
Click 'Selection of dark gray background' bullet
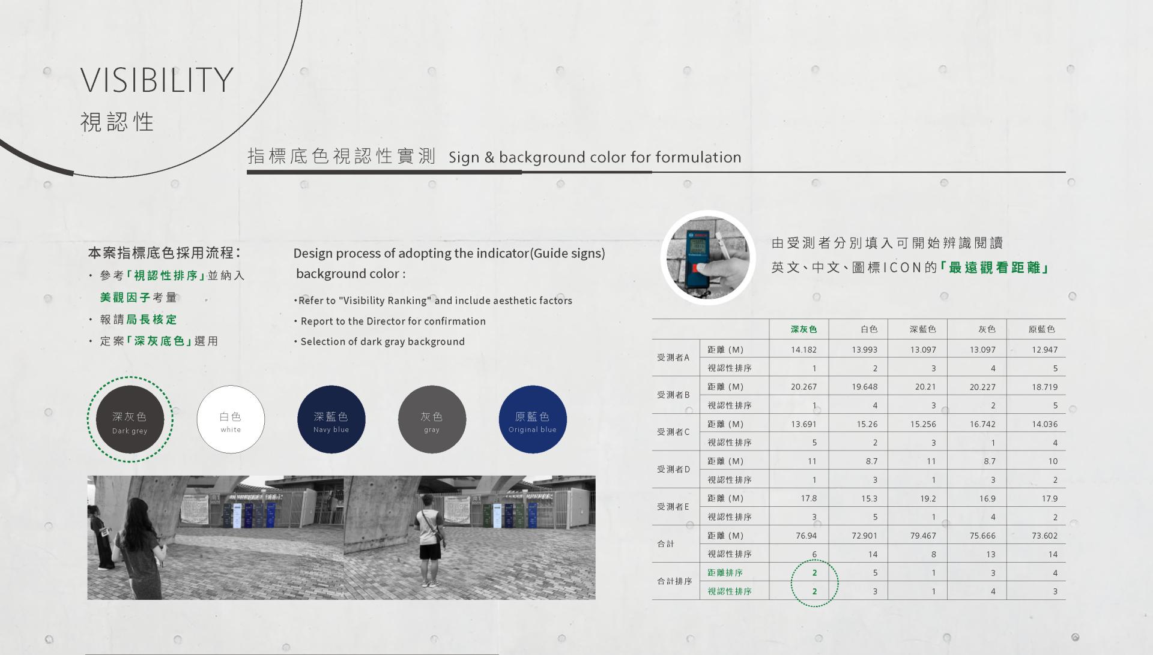click(380, 341)
